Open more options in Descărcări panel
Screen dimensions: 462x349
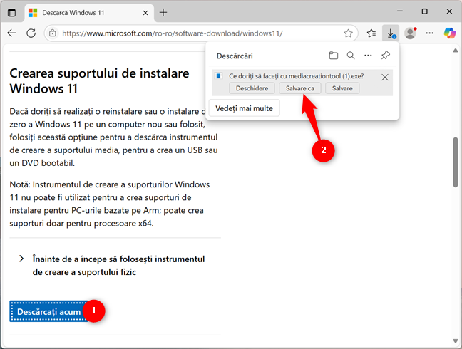click(368, 56)
